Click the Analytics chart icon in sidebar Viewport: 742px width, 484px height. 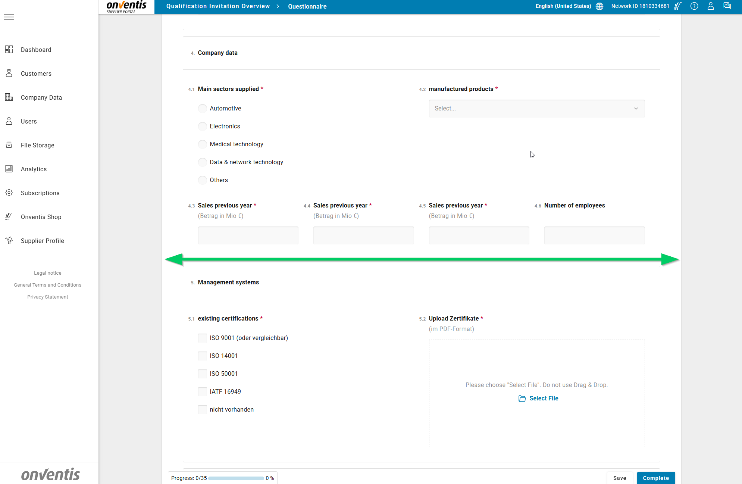9,169
